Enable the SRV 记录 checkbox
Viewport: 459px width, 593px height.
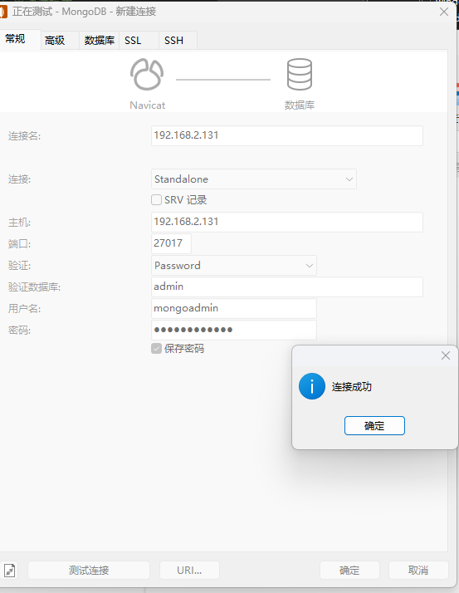[156, 199]
